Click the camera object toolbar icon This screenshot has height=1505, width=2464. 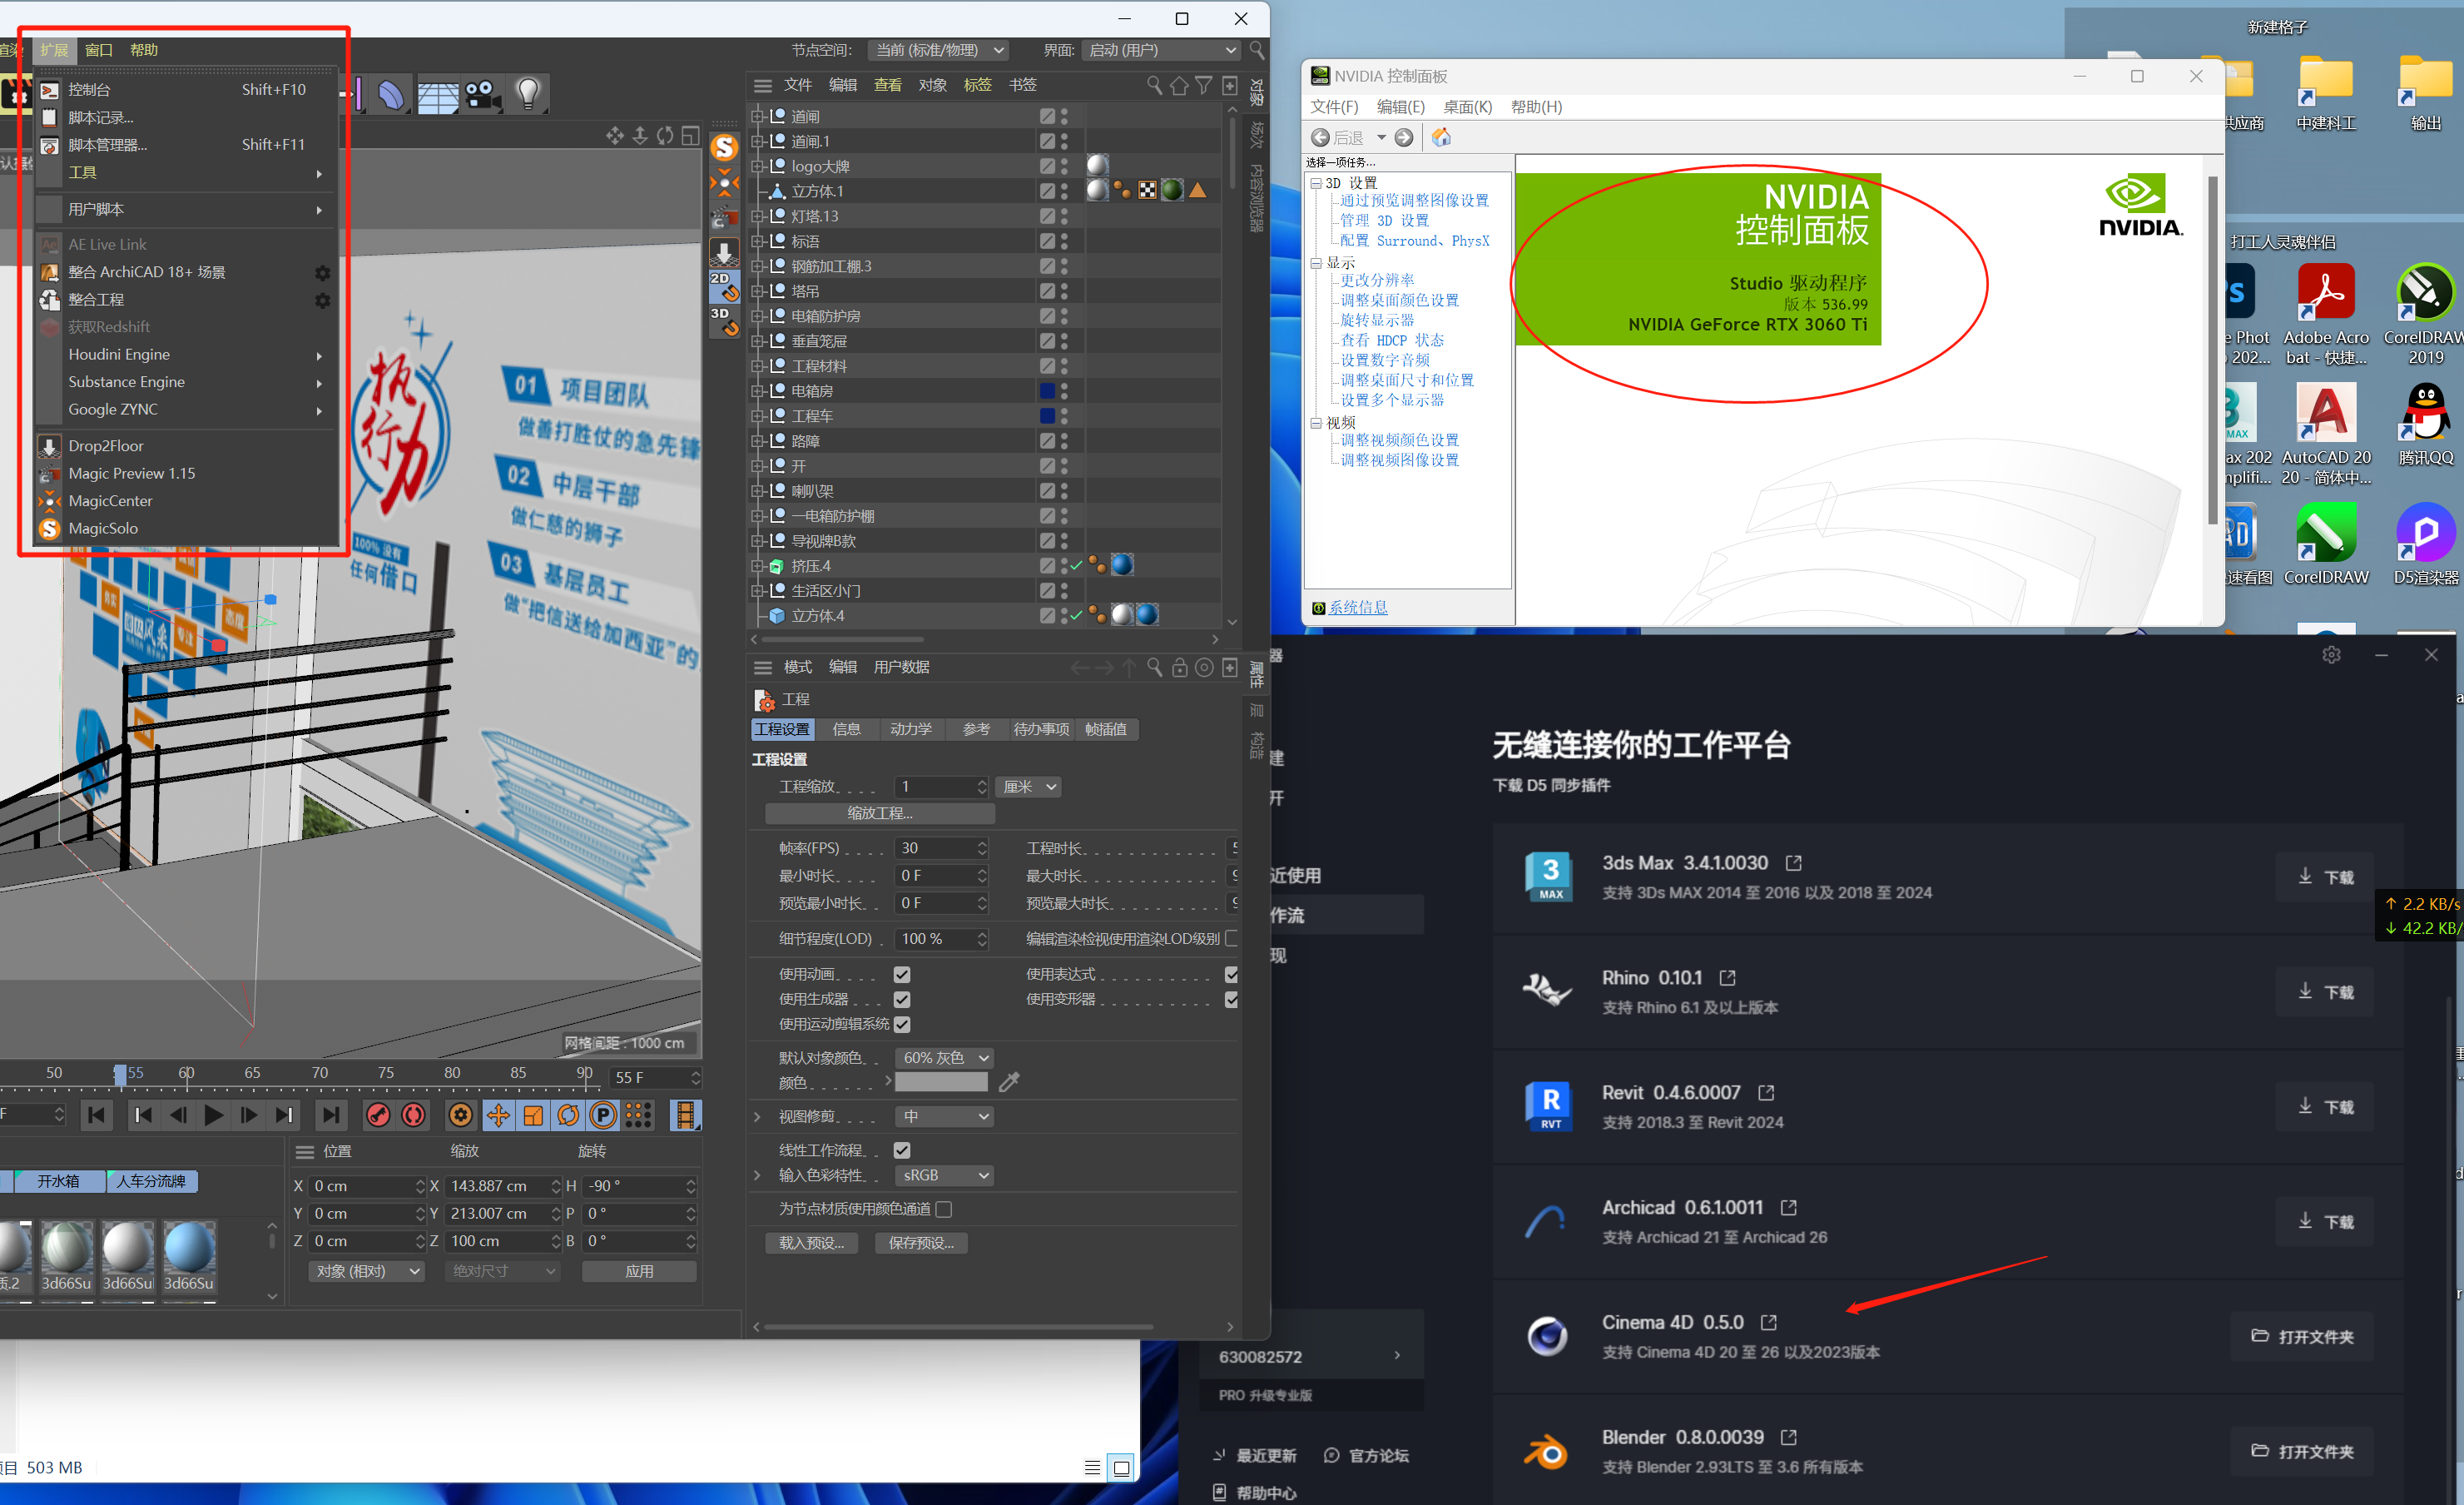(x=483, y=94)
